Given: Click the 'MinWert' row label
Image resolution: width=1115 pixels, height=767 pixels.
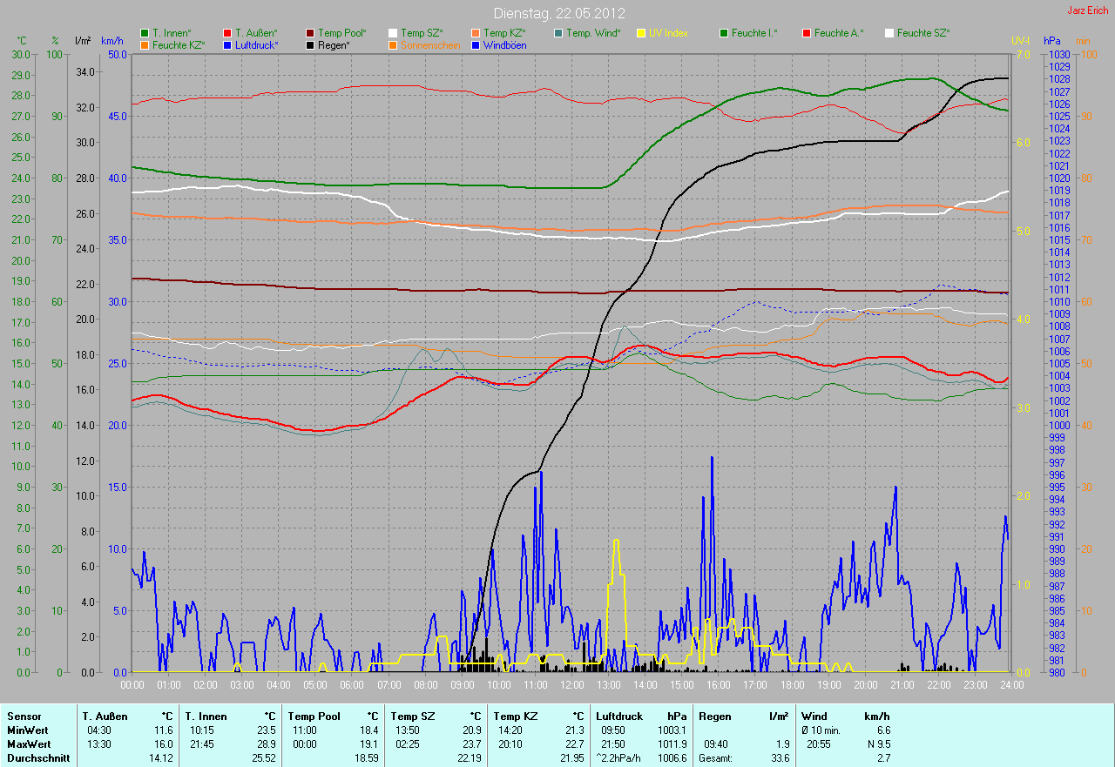Looking at the screenshot, I should pyautogui.click(x=26, y=730).
